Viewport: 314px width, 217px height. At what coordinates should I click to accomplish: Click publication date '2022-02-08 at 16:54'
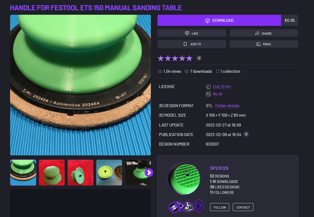224,135
